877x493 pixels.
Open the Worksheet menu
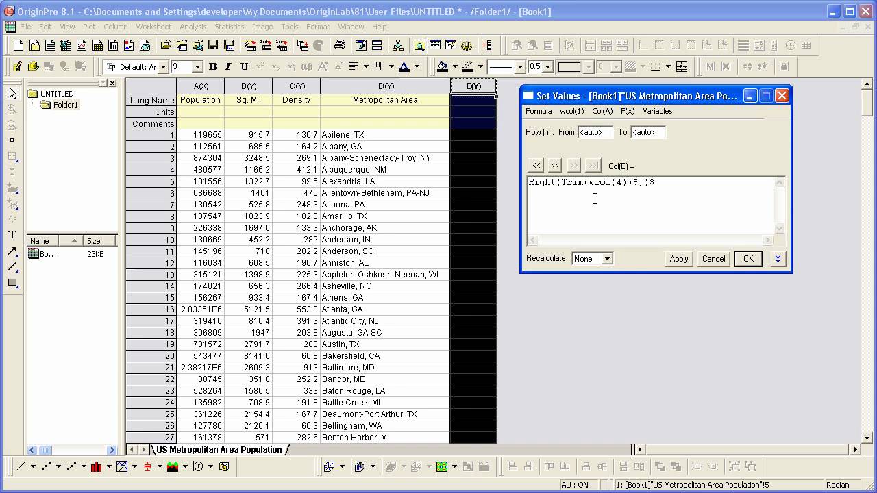pos(153,27)
